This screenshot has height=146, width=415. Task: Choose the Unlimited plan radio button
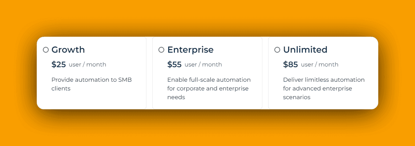[x=277, y=50]
